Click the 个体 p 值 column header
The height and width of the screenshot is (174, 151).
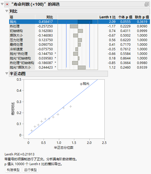125,17
